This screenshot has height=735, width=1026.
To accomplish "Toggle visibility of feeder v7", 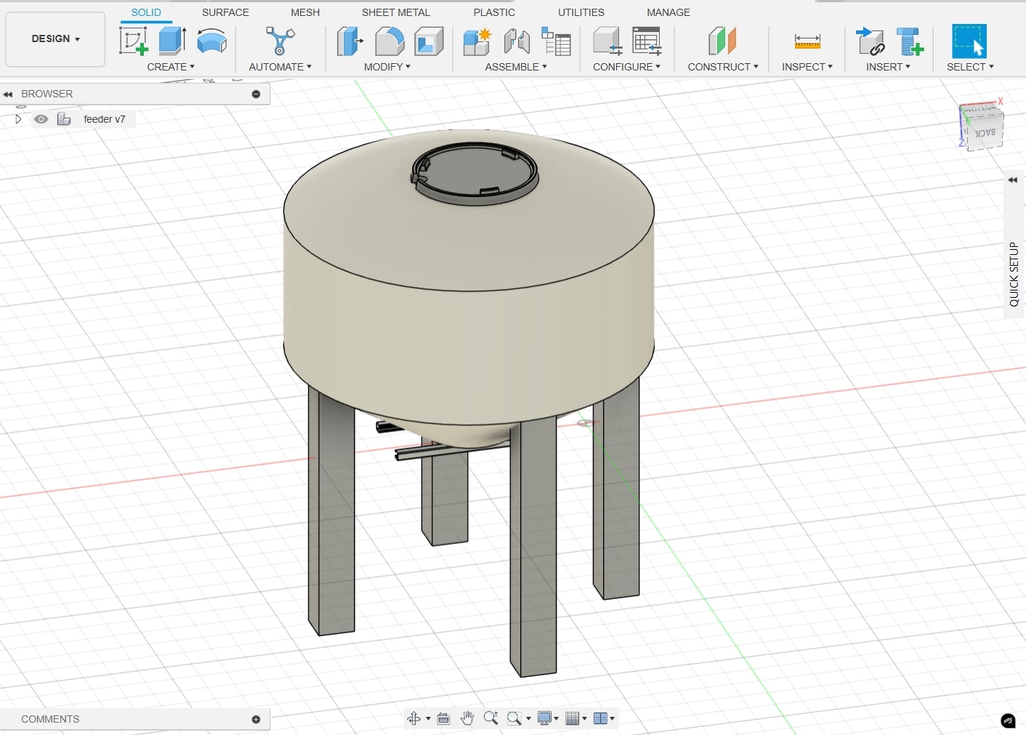I will [41, 119].
